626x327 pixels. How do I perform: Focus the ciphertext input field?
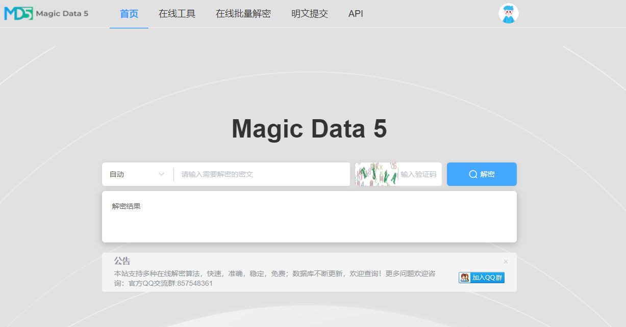click(262, 174)
